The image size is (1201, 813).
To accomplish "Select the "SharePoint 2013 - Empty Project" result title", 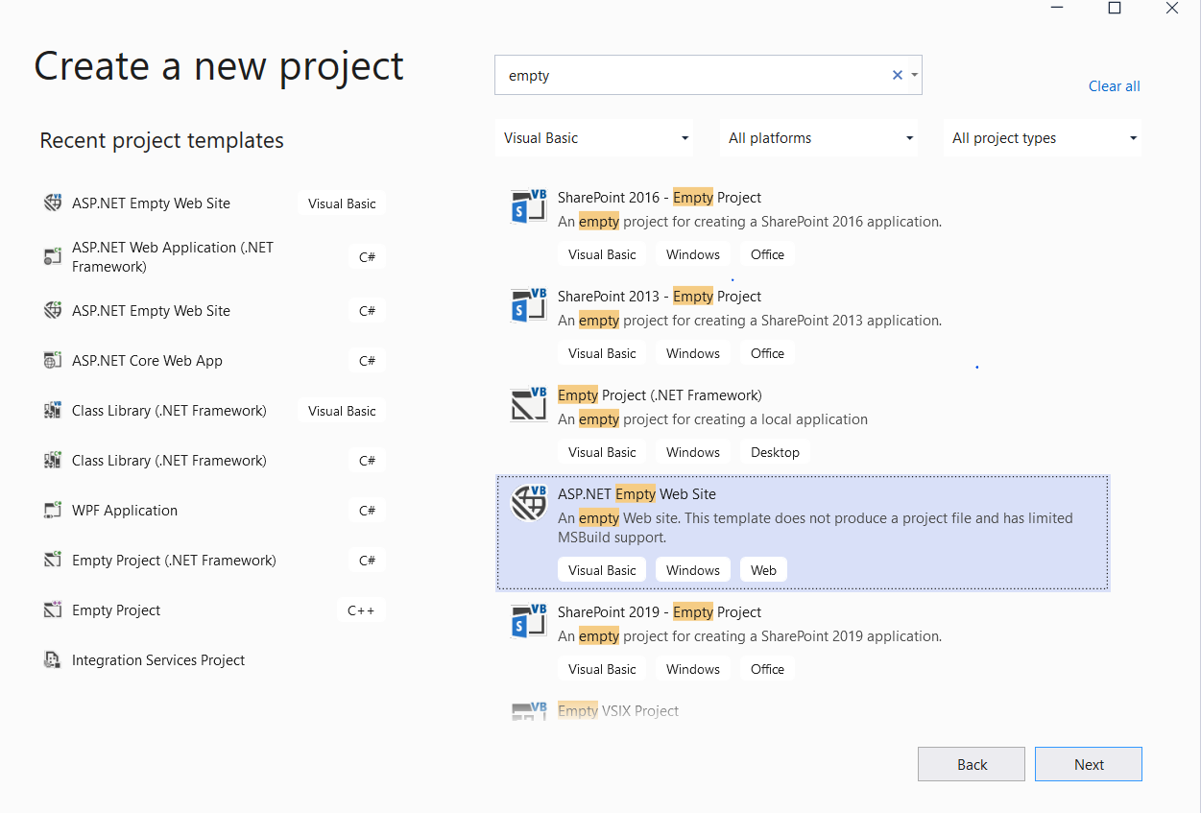I will [660, 297].
